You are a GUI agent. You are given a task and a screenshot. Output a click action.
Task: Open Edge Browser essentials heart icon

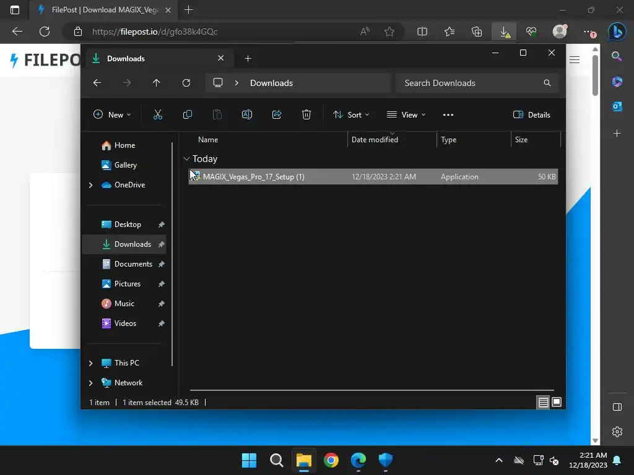tap(531, 32)
